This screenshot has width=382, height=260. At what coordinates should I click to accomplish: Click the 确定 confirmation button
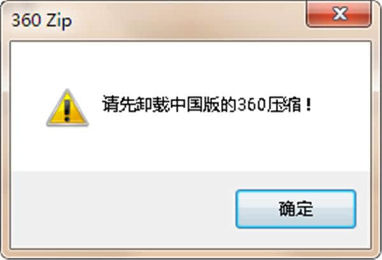[x=296, y=209]
